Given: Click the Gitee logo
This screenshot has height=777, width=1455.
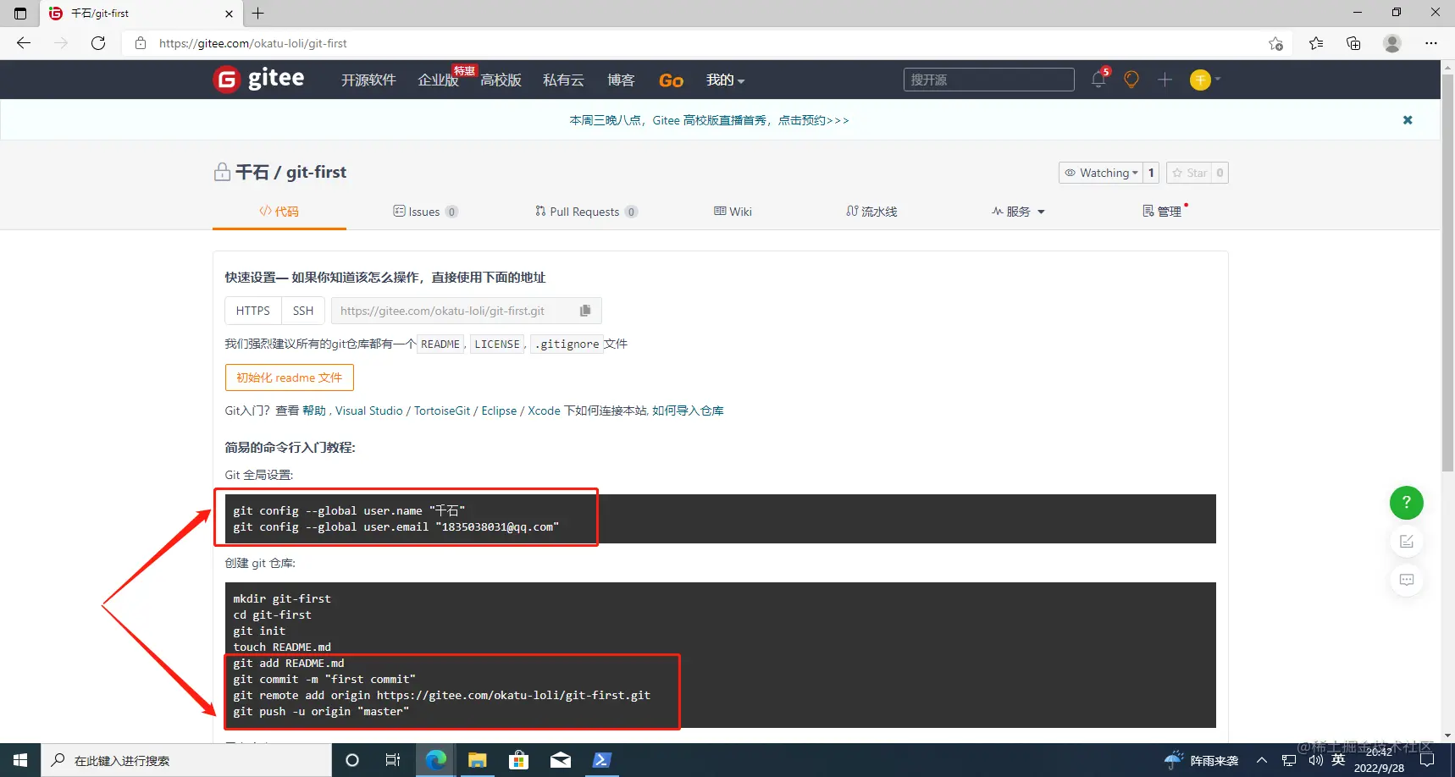Looking at the screenshot, I should [x=258, y=79].
